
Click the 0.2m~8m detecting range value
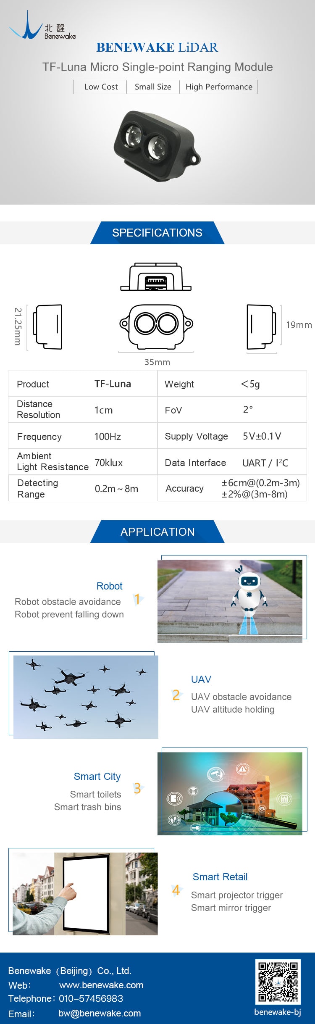pyautogui.click(x=116, y=489)
